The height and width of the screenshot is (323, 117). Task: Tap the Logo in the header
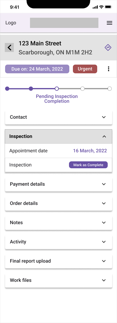coord(11,23)
